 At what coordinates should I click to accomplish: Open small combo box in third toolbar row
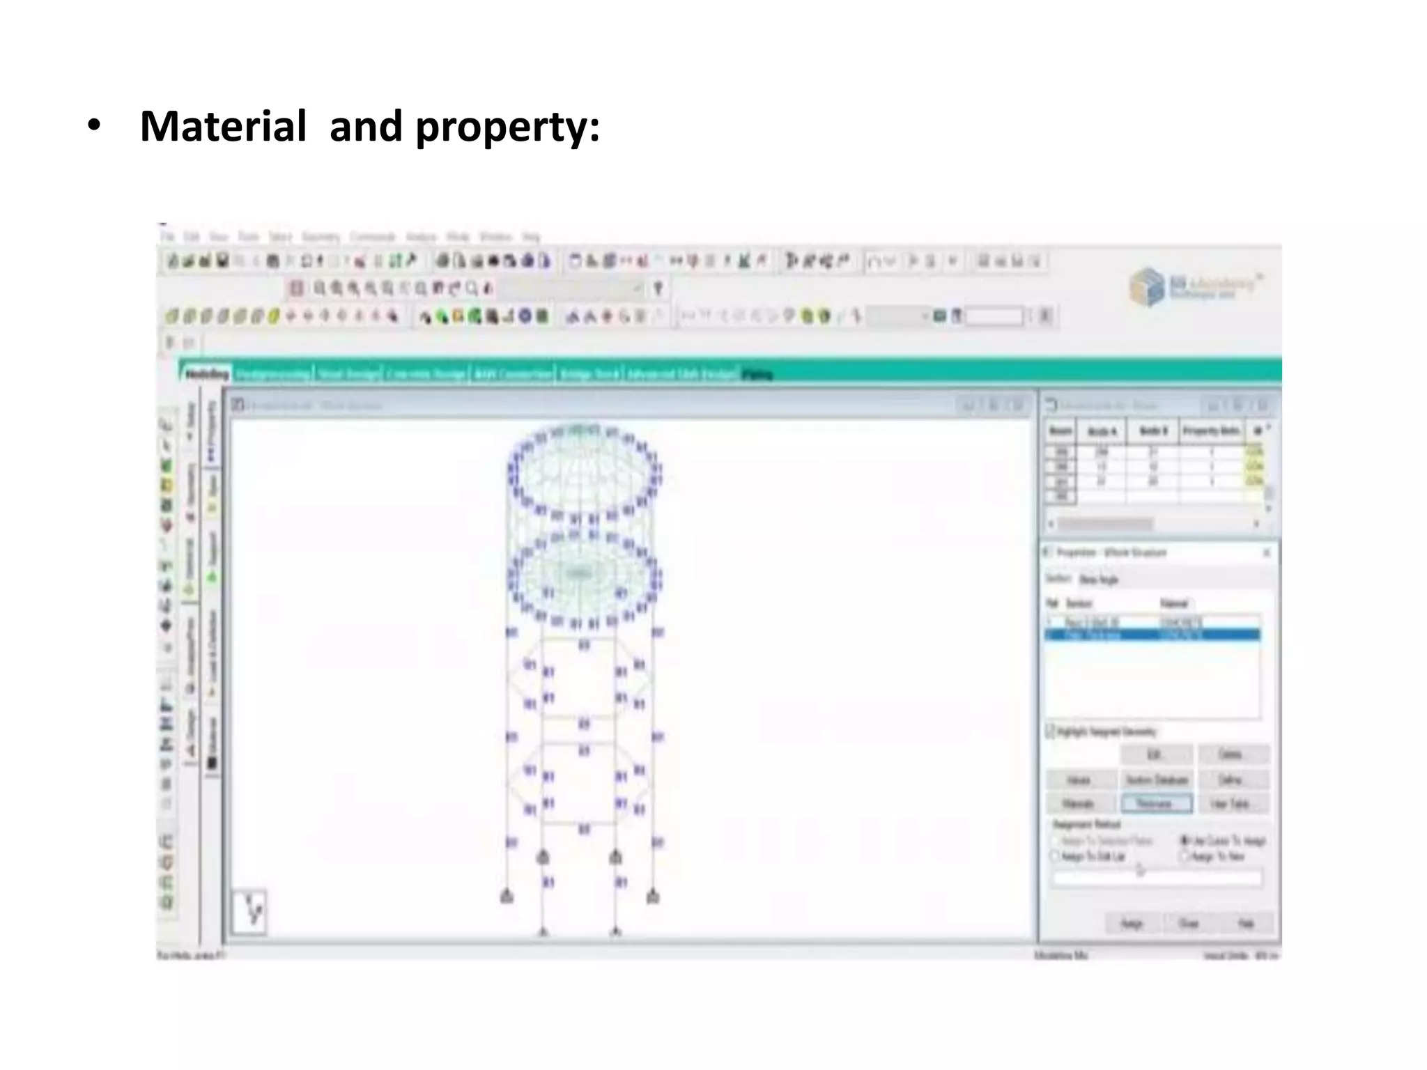click(x=899, y=316)
